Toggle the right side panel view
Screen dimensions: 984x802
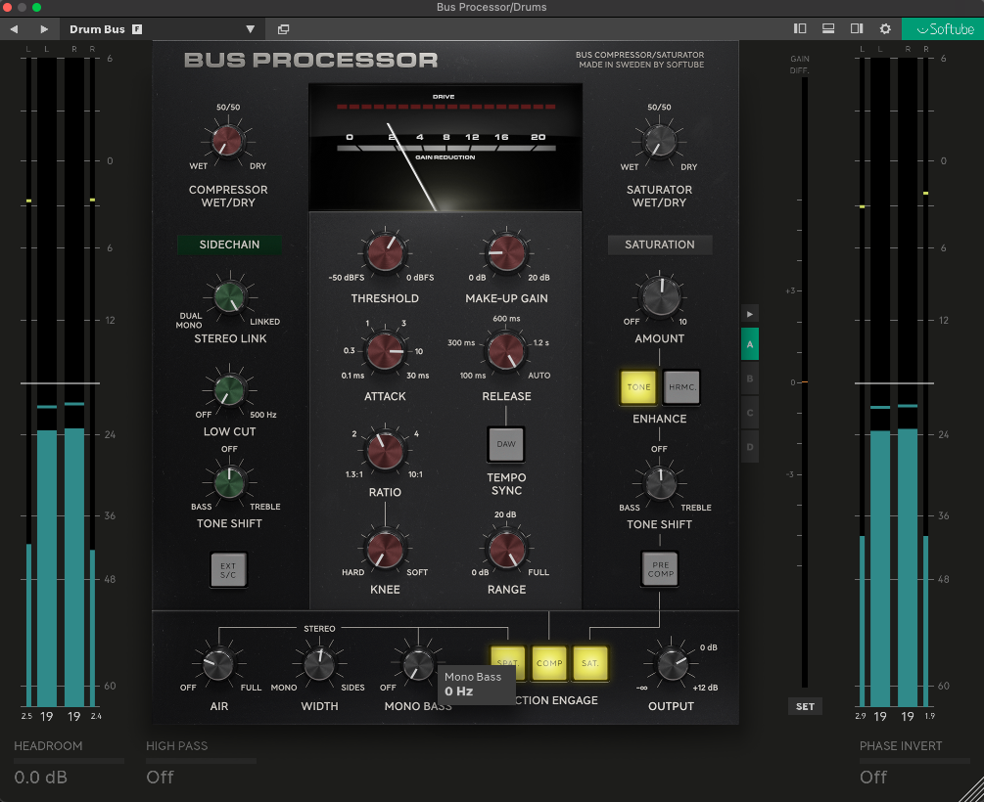857,29
